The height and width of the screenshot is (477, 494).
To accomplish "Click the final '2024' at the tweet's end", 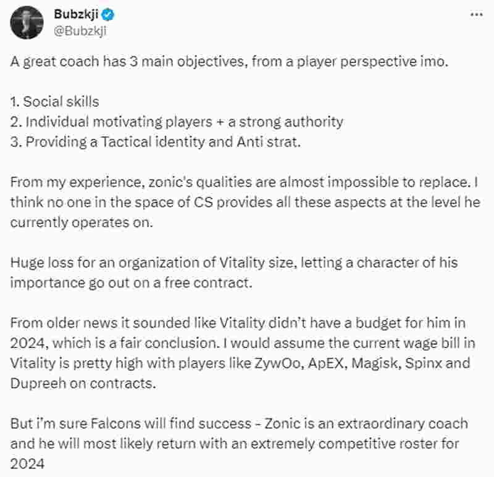I will coord(27,464).
